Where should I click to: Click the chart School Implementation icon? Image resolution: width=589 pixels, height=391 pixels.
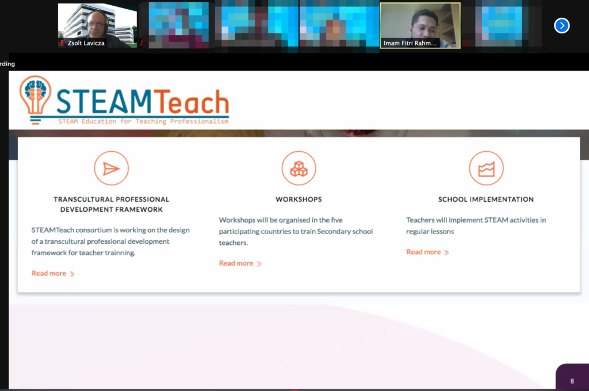coord(486,168)
